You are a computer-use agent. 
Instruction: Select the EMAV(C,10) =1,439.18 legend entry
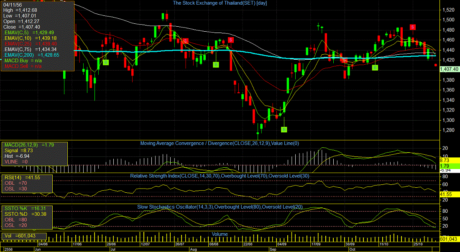pyautogui.click(x=30, y=38)
